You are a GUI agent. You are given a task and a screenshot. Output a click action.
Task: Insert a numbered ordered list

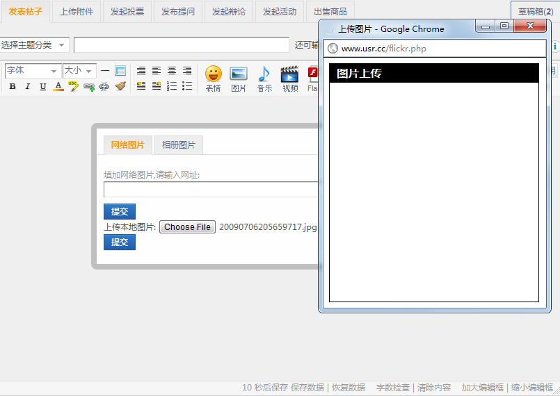tap(172, 86)
